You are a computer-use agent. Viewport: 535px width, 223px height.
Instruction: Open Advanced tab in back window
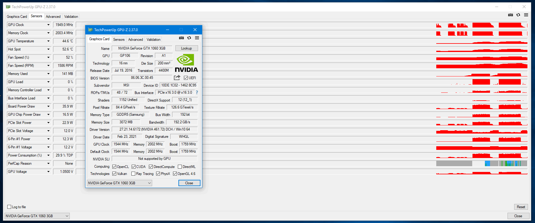pyautogui.click(x=53, y=17)
